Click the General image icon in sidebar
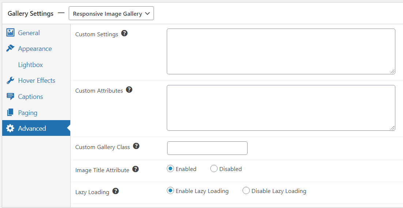The height and width of the screenshot is (208, 403). point(10,33)
